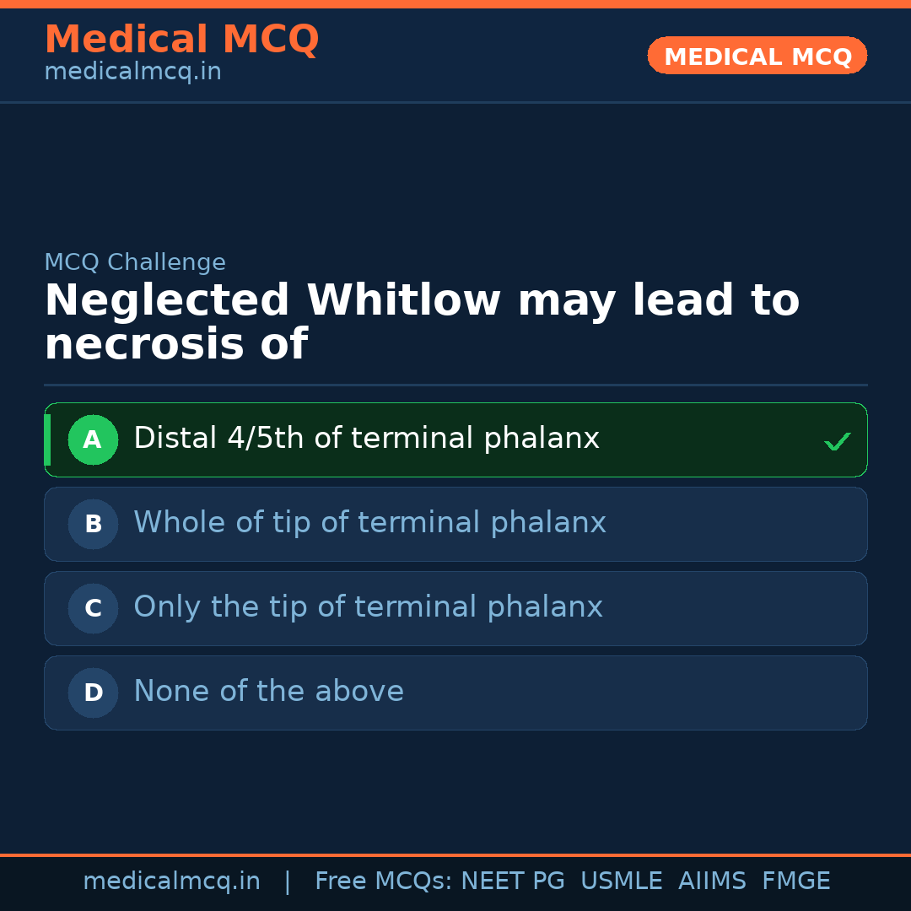The image size is (911, 911).
Task: Click the B letter circle badge
Action: (93, 524)
